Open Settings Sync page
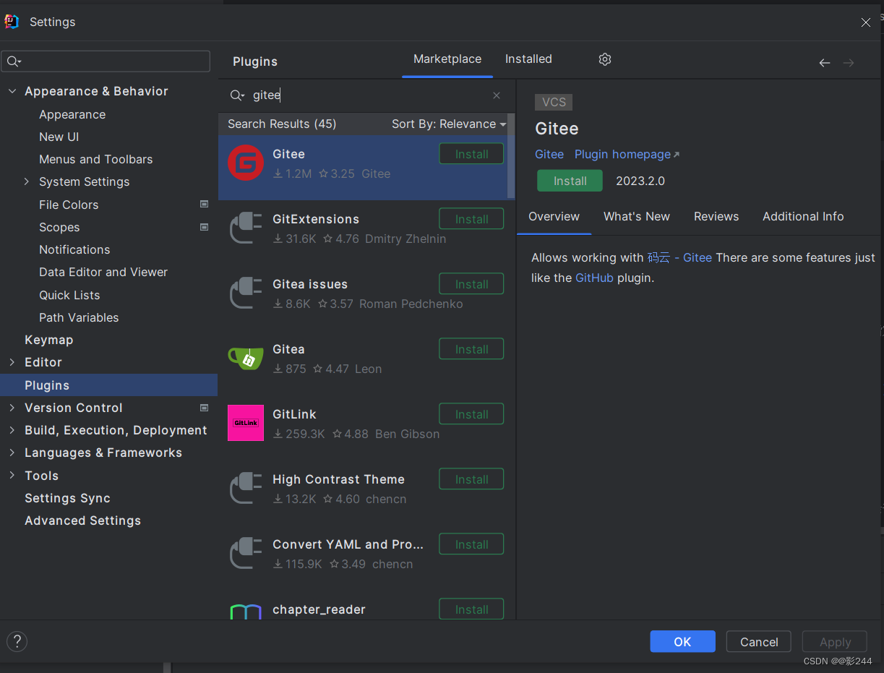The image size is (884, 673). (x=68, y=498)
